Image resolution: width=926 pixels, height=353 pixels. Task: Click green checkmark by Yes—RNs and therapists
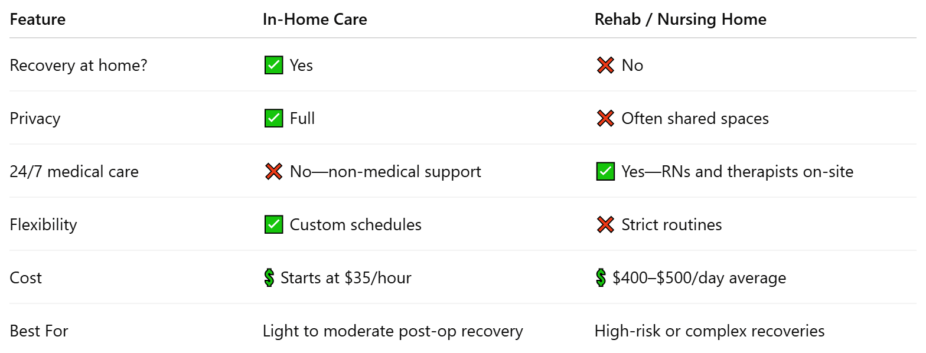pos(605,172)
